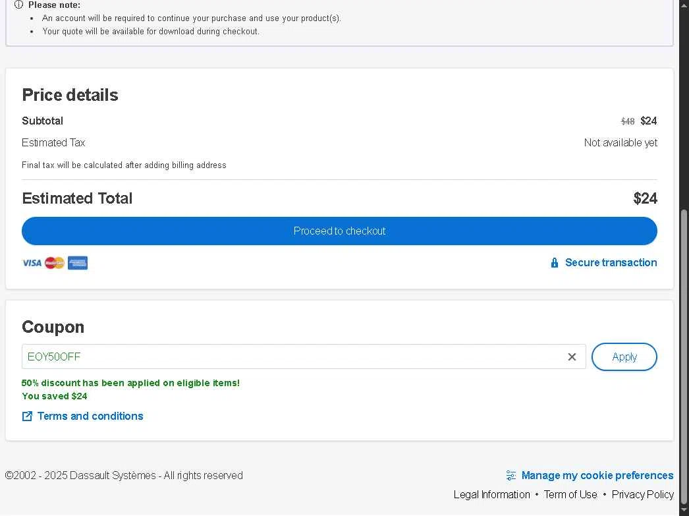
Task: Open Manage my cookie preferences
Action: click(597, 475)
